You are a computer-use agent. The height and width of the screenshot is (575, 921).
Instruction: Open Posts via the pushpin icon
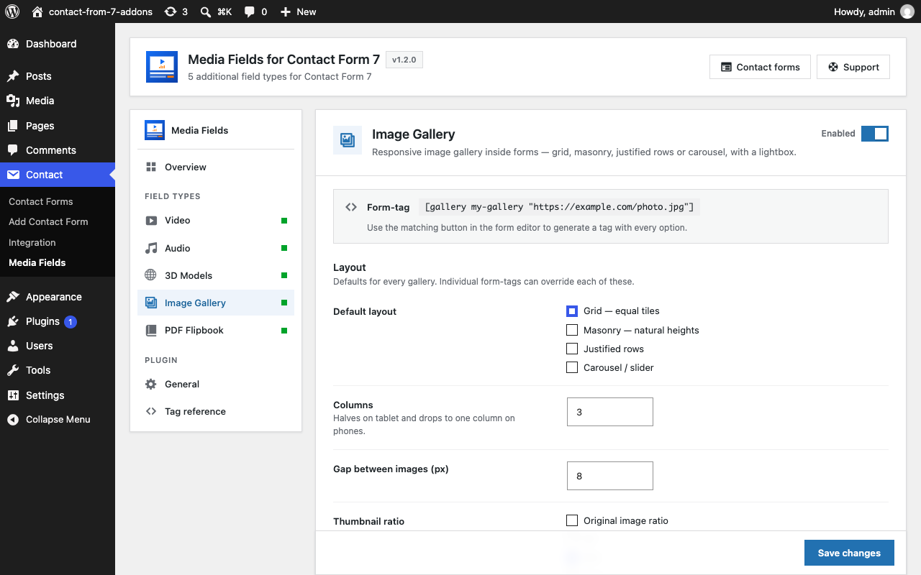coord(13,76)
